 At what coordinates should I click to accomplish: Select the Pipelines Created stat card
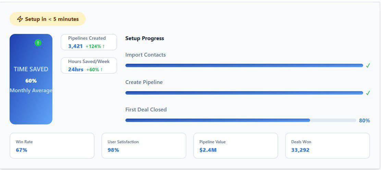(89, 42)
